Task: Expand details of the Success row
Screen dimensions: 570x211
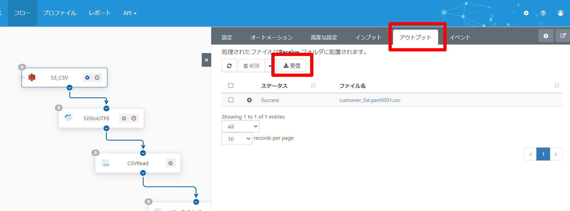Action: pyautogui.click(x=249, y=100)
